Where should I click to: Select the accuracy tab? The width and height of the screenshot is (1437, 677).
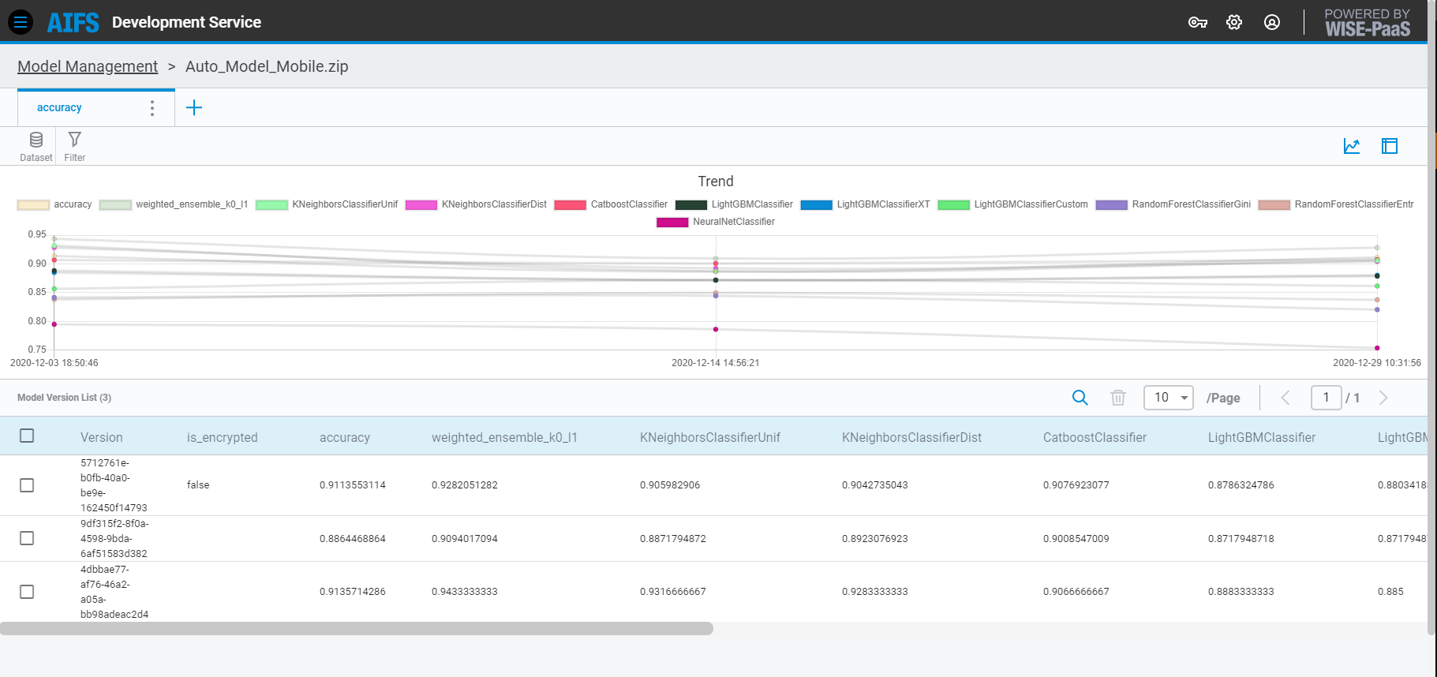59,107
